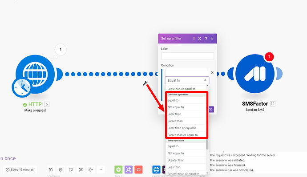Viewport: 307px width, 177px height.
Task: Open the Notes icon in Controls
Action: [x=71, y=169]
